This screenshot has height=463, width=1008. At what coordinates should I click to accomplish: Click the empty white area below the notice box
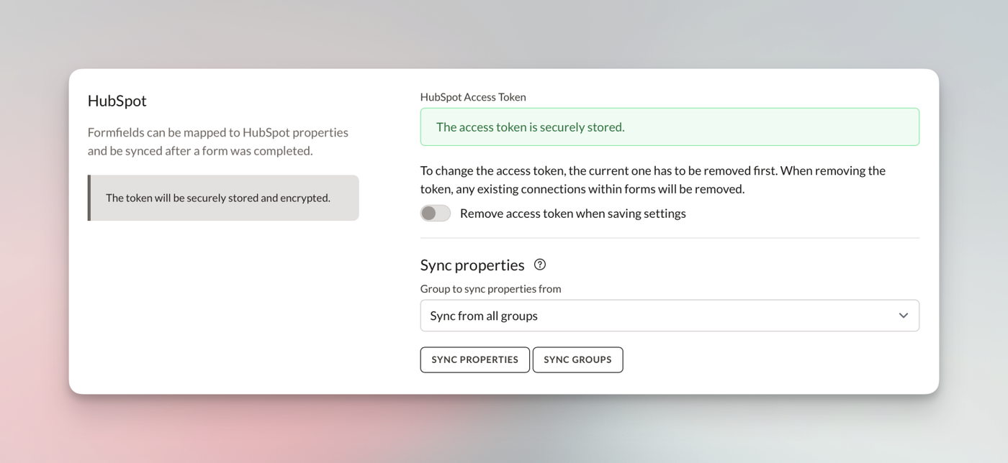pyautogui.click(x=223, y=309)
